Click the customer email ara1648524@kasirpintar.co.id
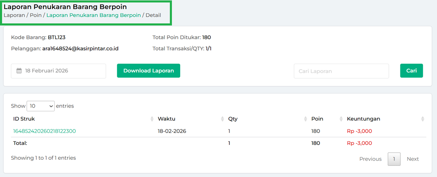 [80, 48]
